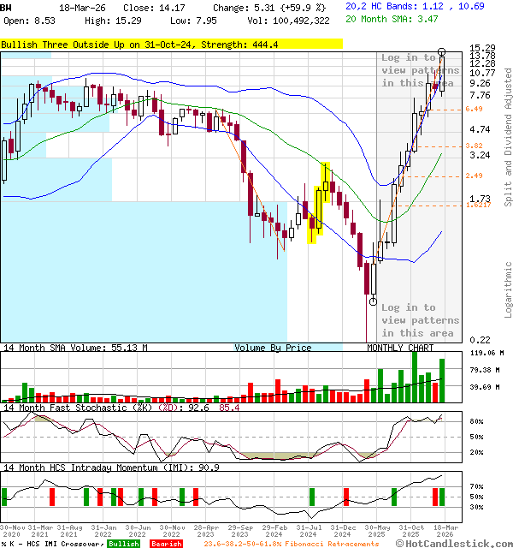
Task: Click the MONTHLY CHART label
Action: tap(399, 348)
